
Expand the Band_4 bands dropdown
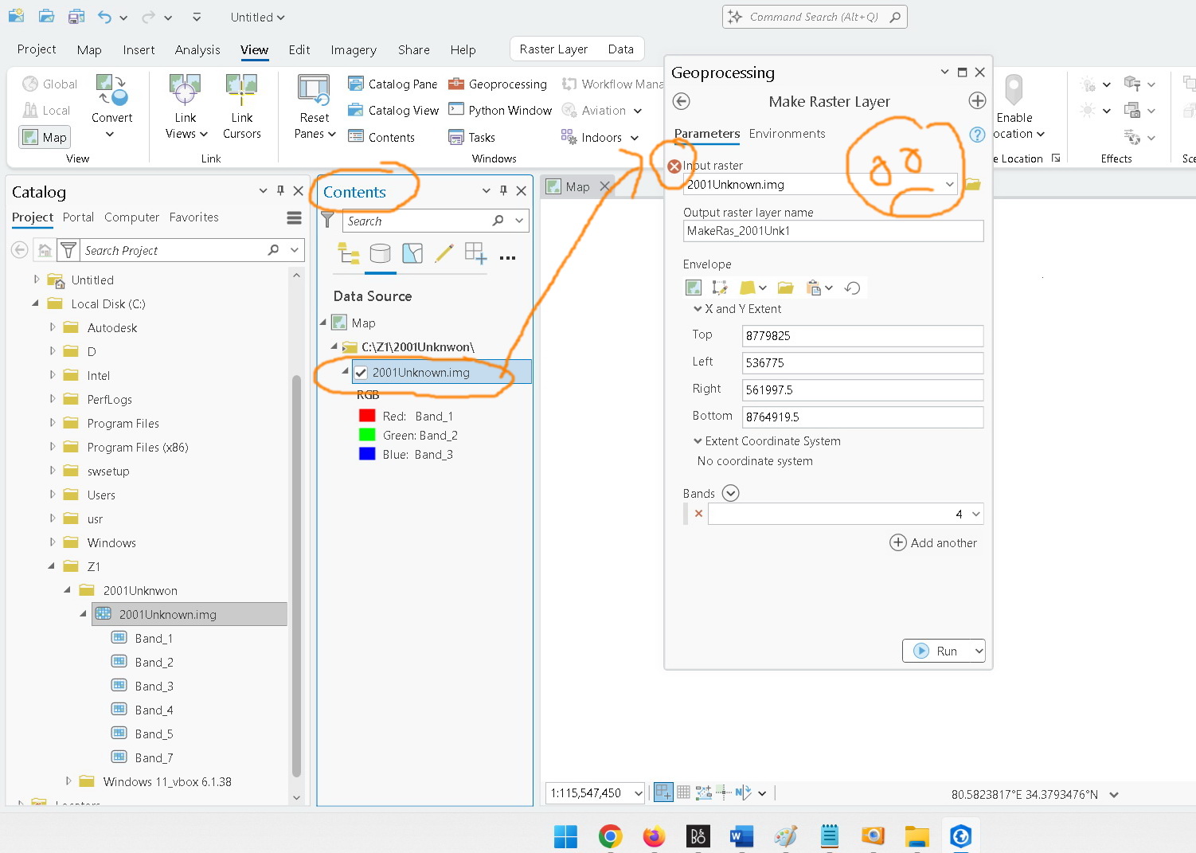976,514
